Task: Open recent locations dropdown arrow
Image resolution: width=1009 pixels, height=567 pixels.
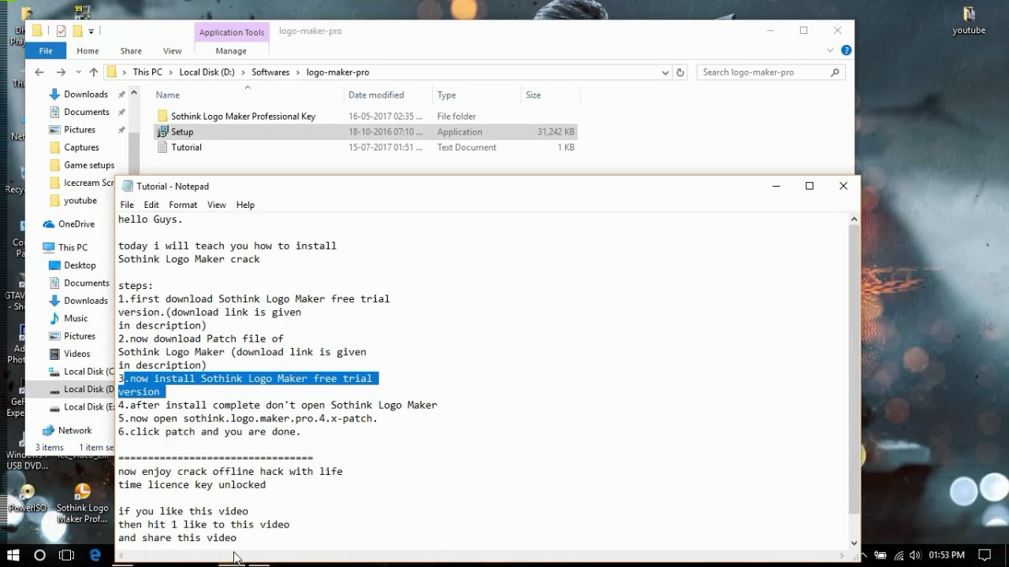Action: pos(78,72)
